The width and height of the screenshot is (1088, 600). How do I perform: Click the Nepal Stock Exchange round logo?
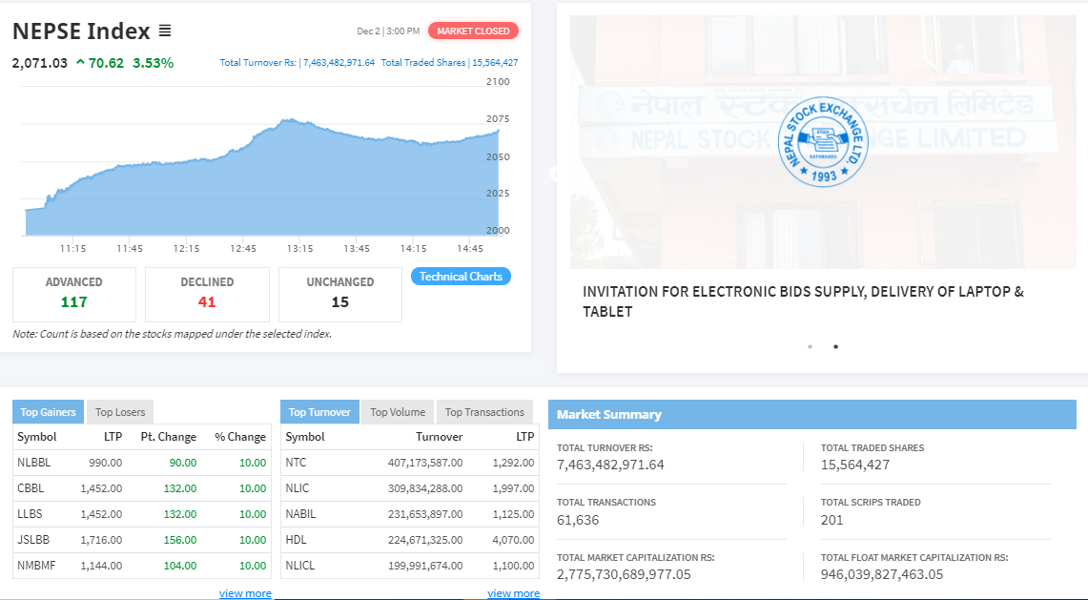click(823, 142)
